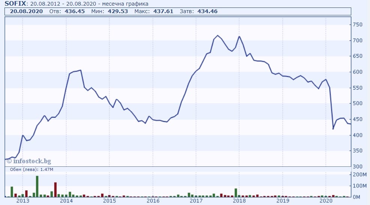Click the 2018 year label on axis
The height and width of the screenshot is (205, 370).
click(239, 201)
